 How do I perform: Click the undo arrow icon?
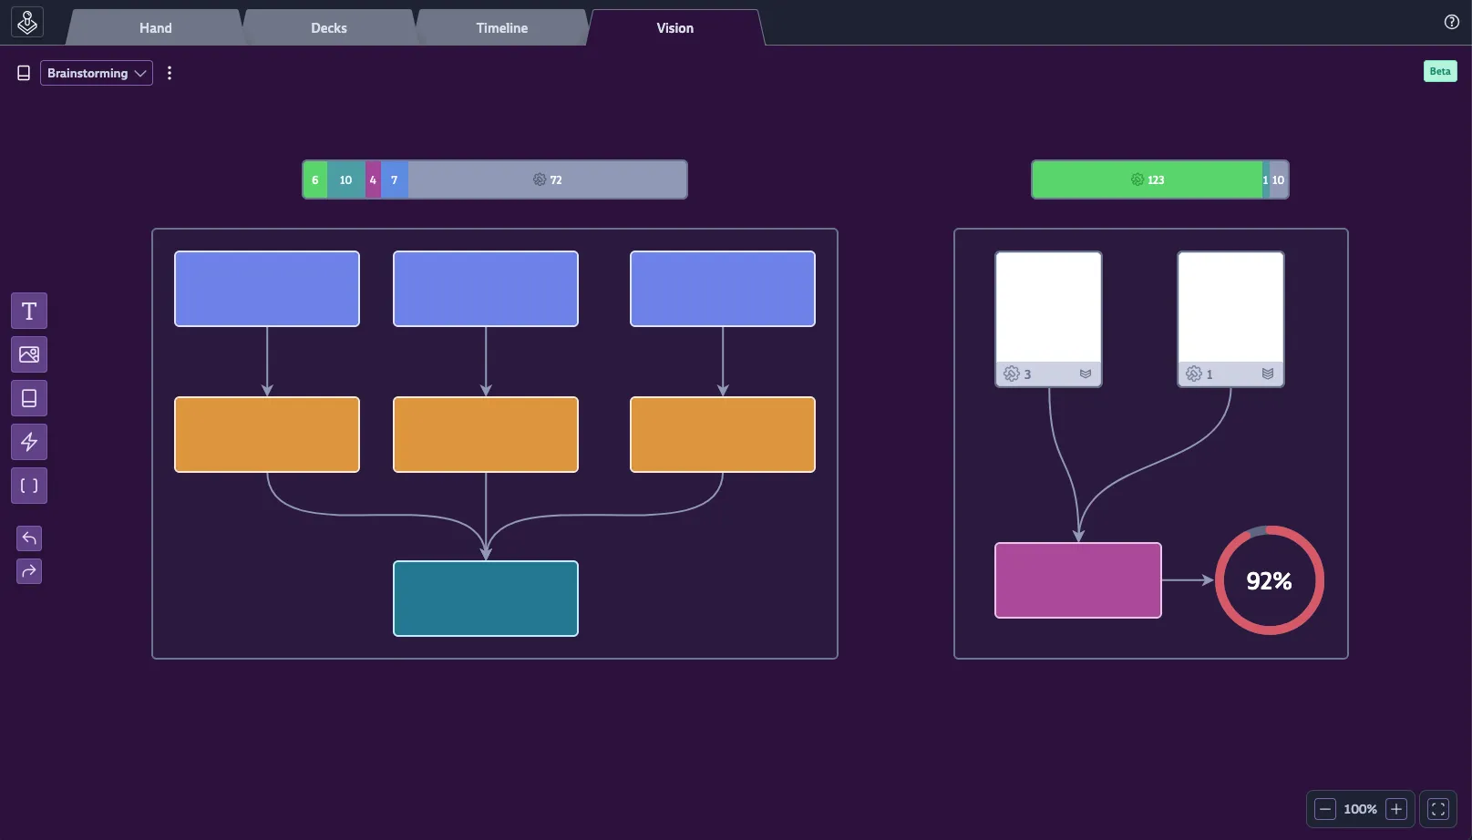click(x=29, y=539)
